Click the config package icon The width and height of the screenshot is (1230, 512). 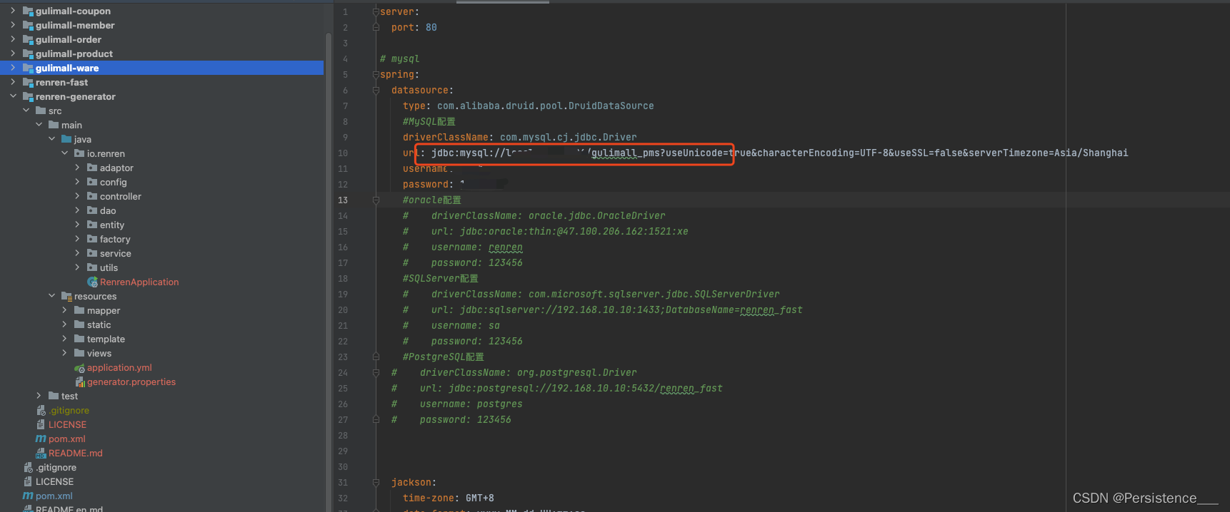point(92,182)
